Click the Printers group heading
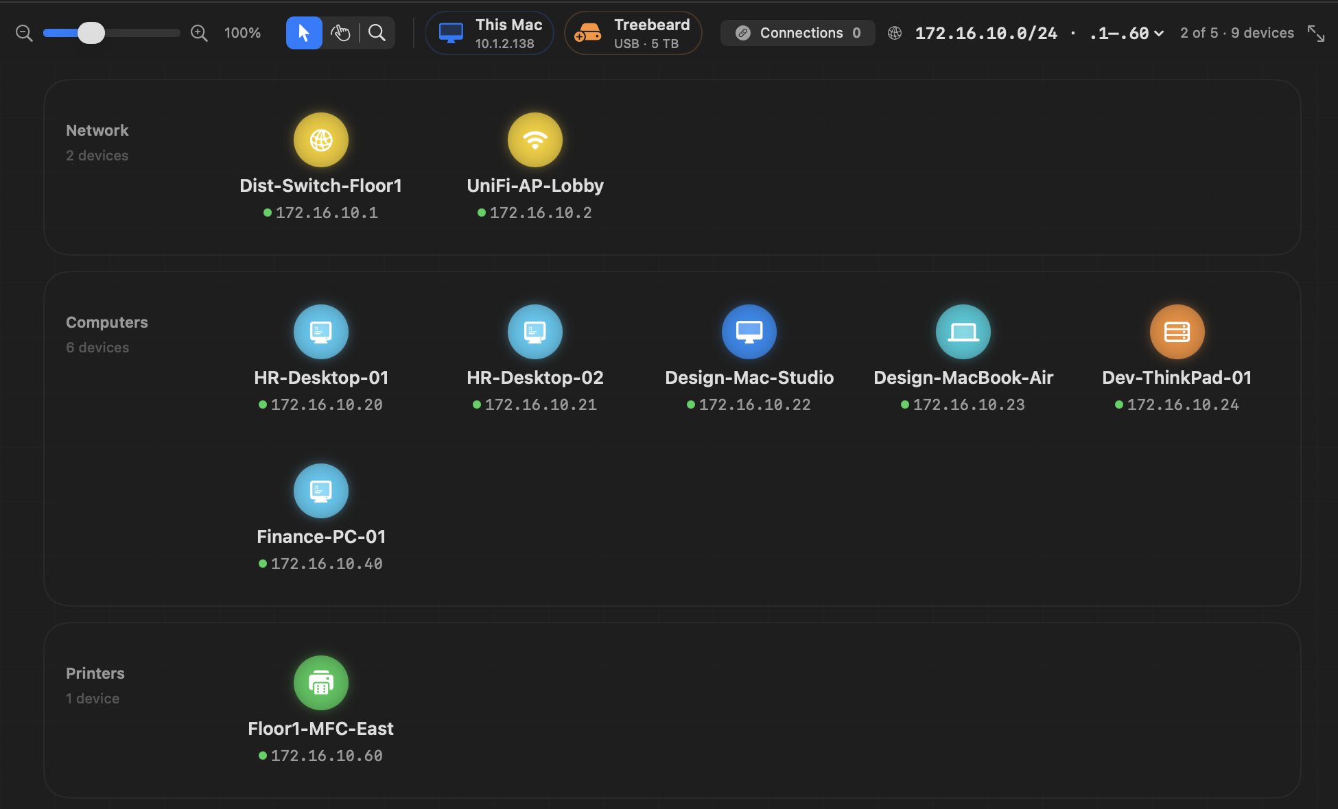The height and width of the screenshot is (809, 1338). pyautogui.click(x=95, y=673)
